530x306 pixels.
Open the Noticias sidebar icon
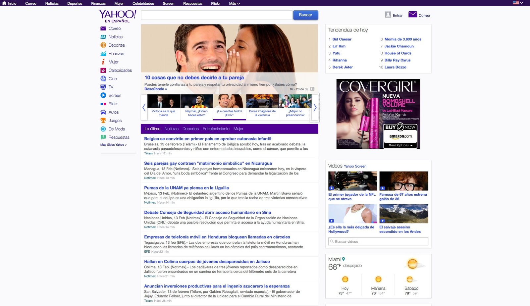[103, 37]
